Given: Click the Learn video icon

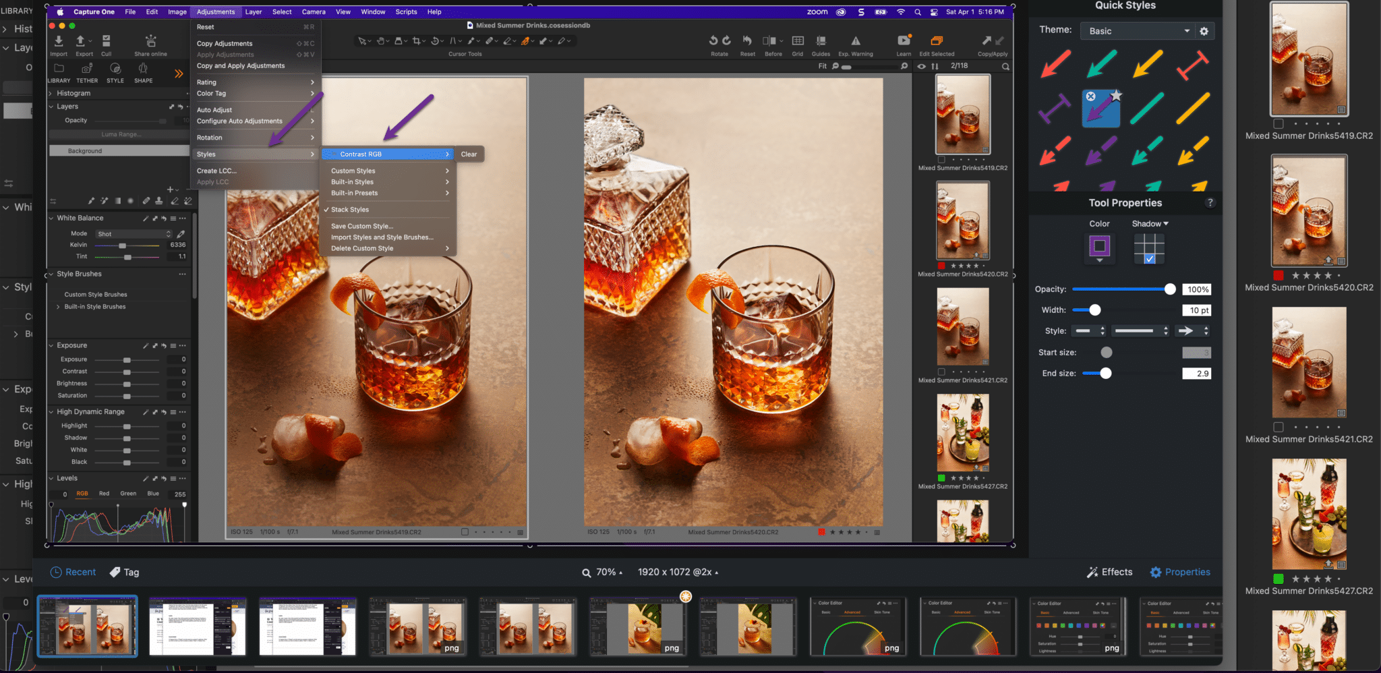Looking at the screenshot, I should [904, 41].
